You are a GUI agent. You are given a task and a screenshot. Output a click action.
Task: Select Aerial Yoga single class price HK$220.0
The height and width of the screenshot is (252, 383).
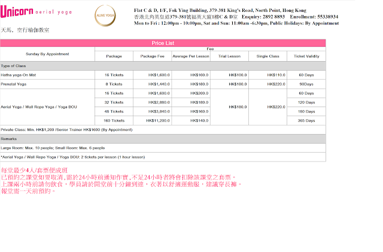click(276, 107)
